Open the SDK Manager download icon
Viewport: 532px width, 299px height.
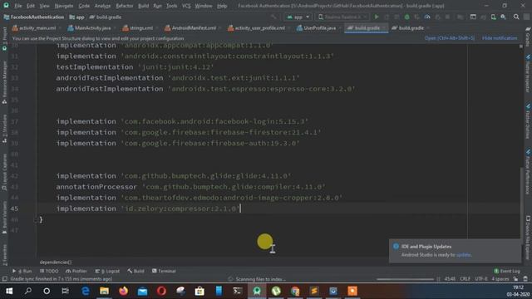(503, 17)
